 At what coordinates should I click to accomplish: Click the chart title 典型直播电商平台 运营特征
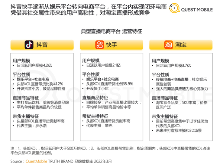click(x=111, y=32)
